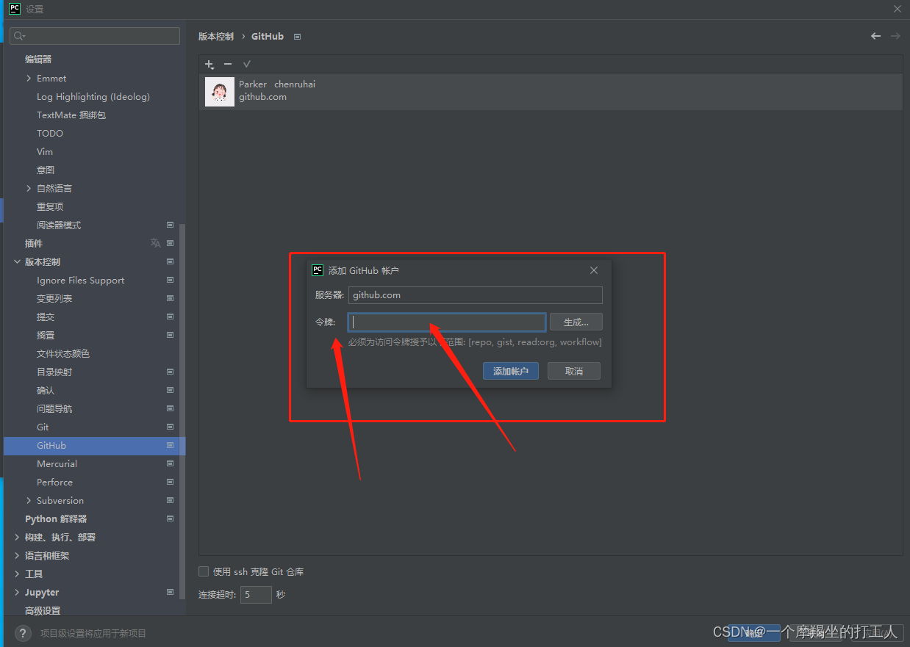The image size is (910, 647).
Task: Click the project-level icon on Ignore Files Support row
Action: (x=170, y=280)
